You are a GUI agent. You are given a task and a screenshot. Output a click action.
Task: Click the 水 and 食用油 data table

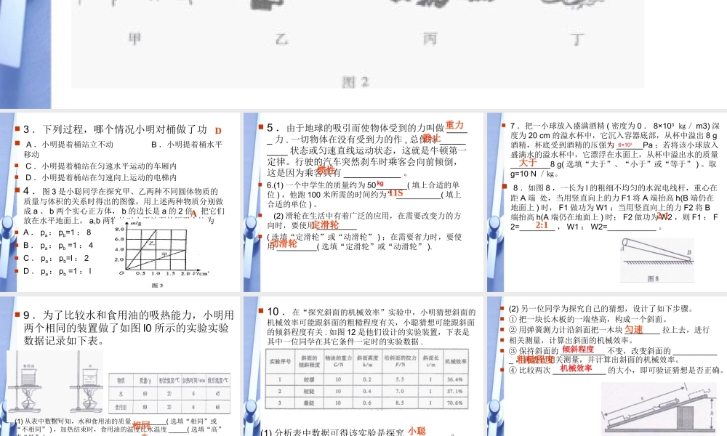(x=169, y=393)
